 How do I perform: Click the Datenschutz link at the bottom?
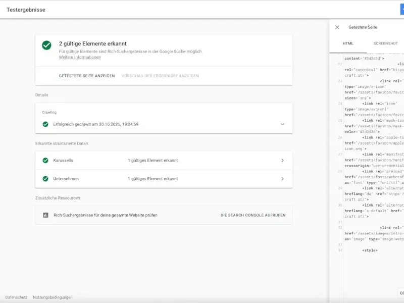(17, 297)
